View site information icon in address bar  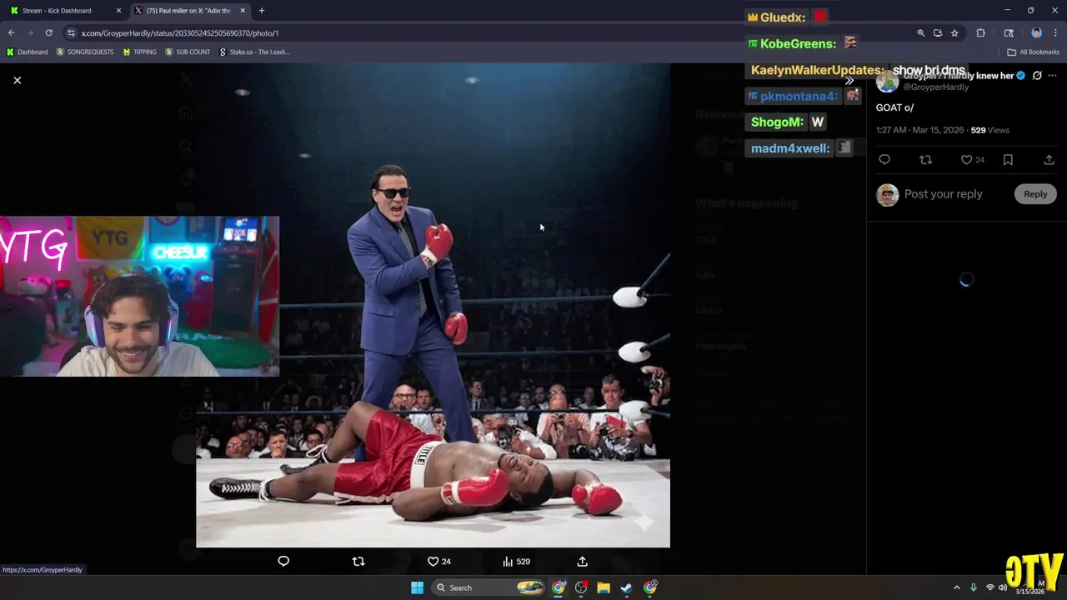72,33
